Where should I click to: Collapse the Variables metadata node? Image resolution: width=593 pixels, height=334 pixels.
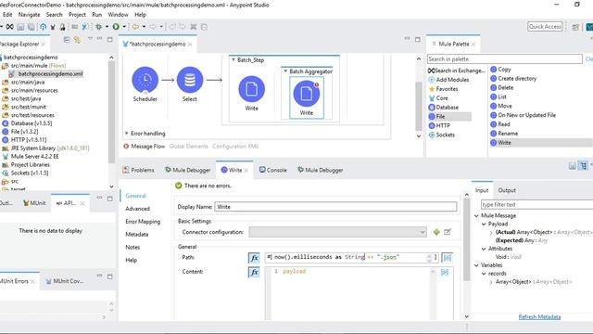click(x=476, y=265)
